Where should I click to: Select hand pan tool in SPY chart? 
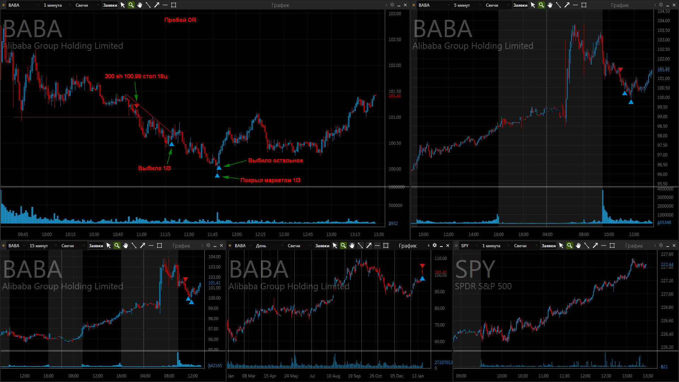578,245
